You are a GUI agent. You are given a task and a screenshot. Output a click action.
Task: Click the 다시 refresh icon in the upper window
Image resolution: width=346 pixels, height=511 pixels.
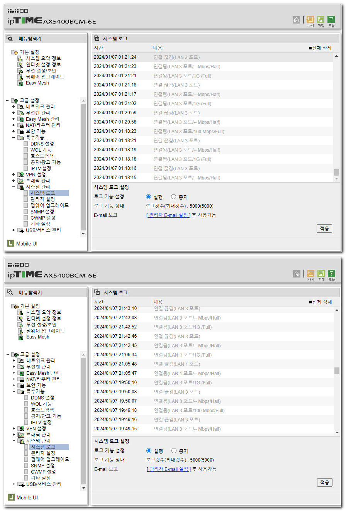click(x=310, y=20)
